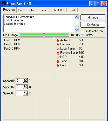
Task: Focus the Speed01 percentage field
Action: [19, 81]
